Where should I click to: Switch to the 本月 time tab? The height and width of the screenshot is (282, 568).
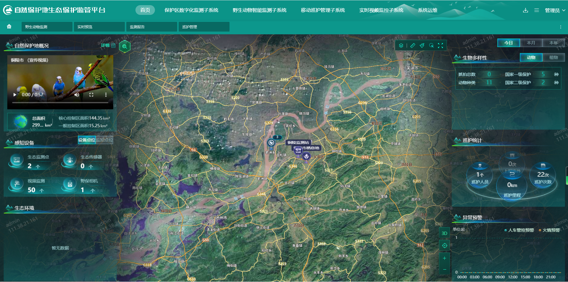pyautogui.click(x=531, y=43)
